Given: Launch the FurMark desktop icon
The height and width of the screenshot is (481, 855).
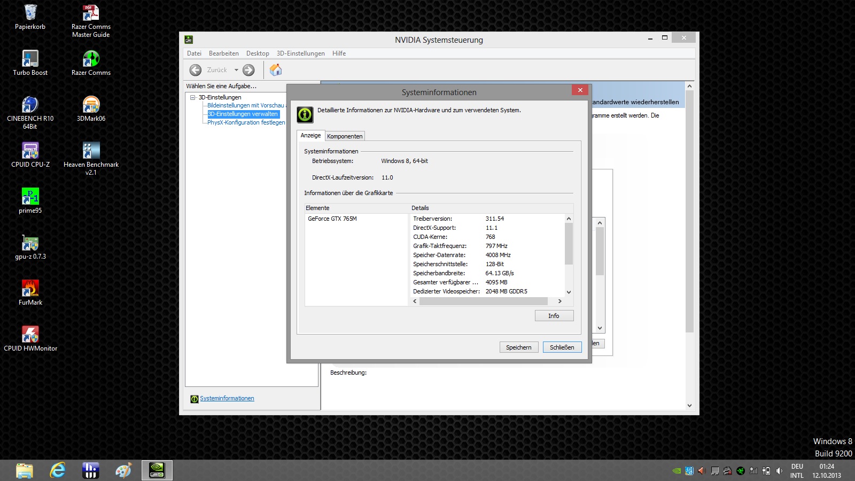Looking at the screenshot, I should [30, 293].
